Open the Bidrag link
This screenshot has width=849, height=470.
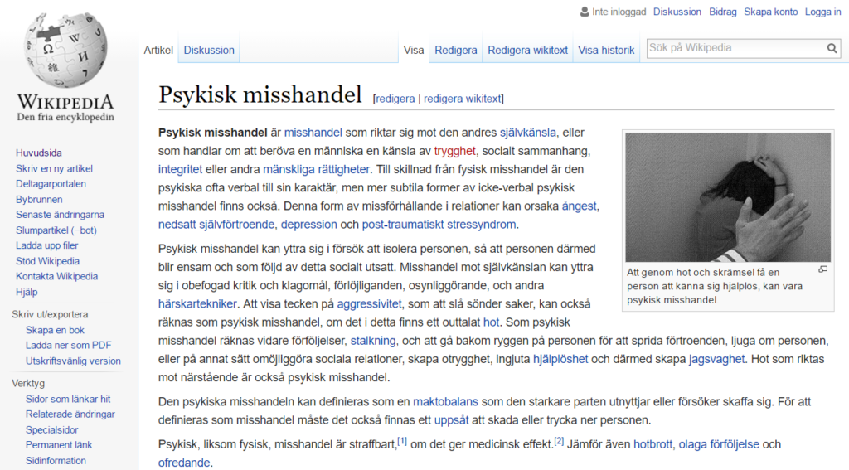click(723, 12)
